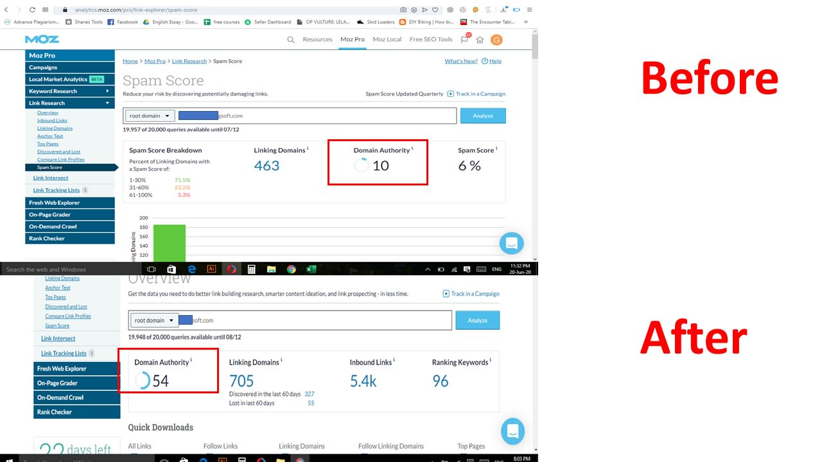Viewport: 822px width, 462px height.
Task: Select Moz Pro in the top navigation
Action: [353, 40]
